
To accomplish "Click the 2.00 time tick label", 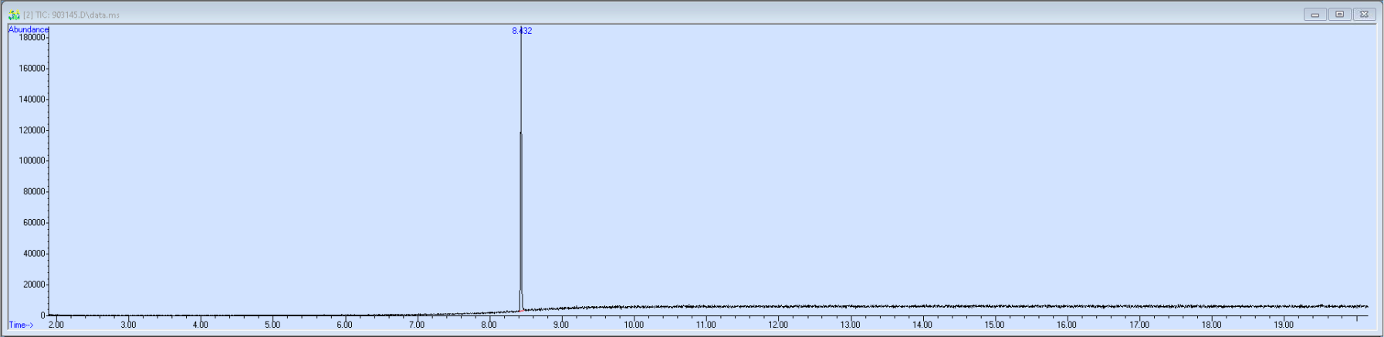I will (x=56, y=325).
